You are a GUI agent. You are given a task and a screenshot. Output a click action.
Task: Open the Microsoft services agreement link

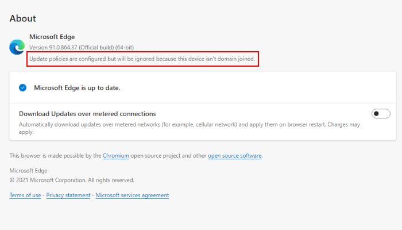tap(132, 195)
